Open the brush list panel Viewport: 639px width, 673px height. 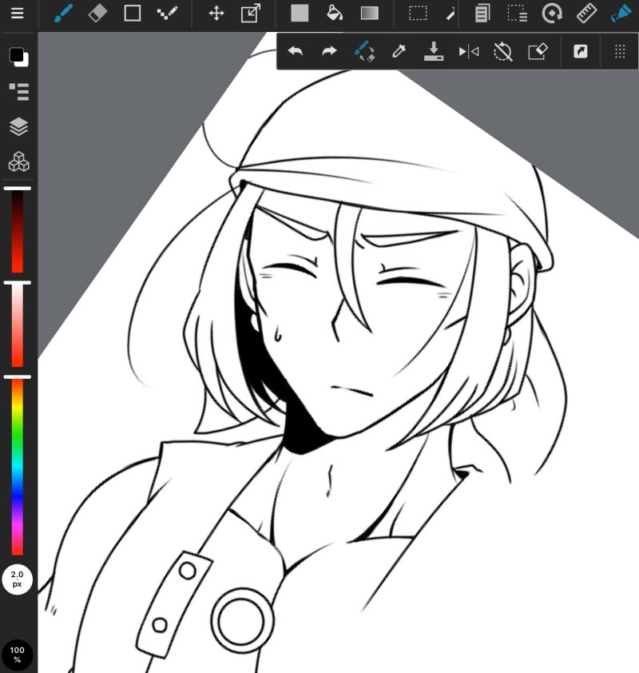tap(19, 92)
